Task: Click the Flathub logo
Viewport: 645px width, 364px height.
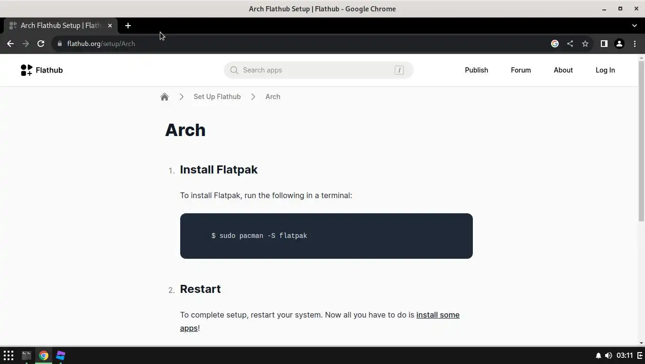Action: point(42,70)
